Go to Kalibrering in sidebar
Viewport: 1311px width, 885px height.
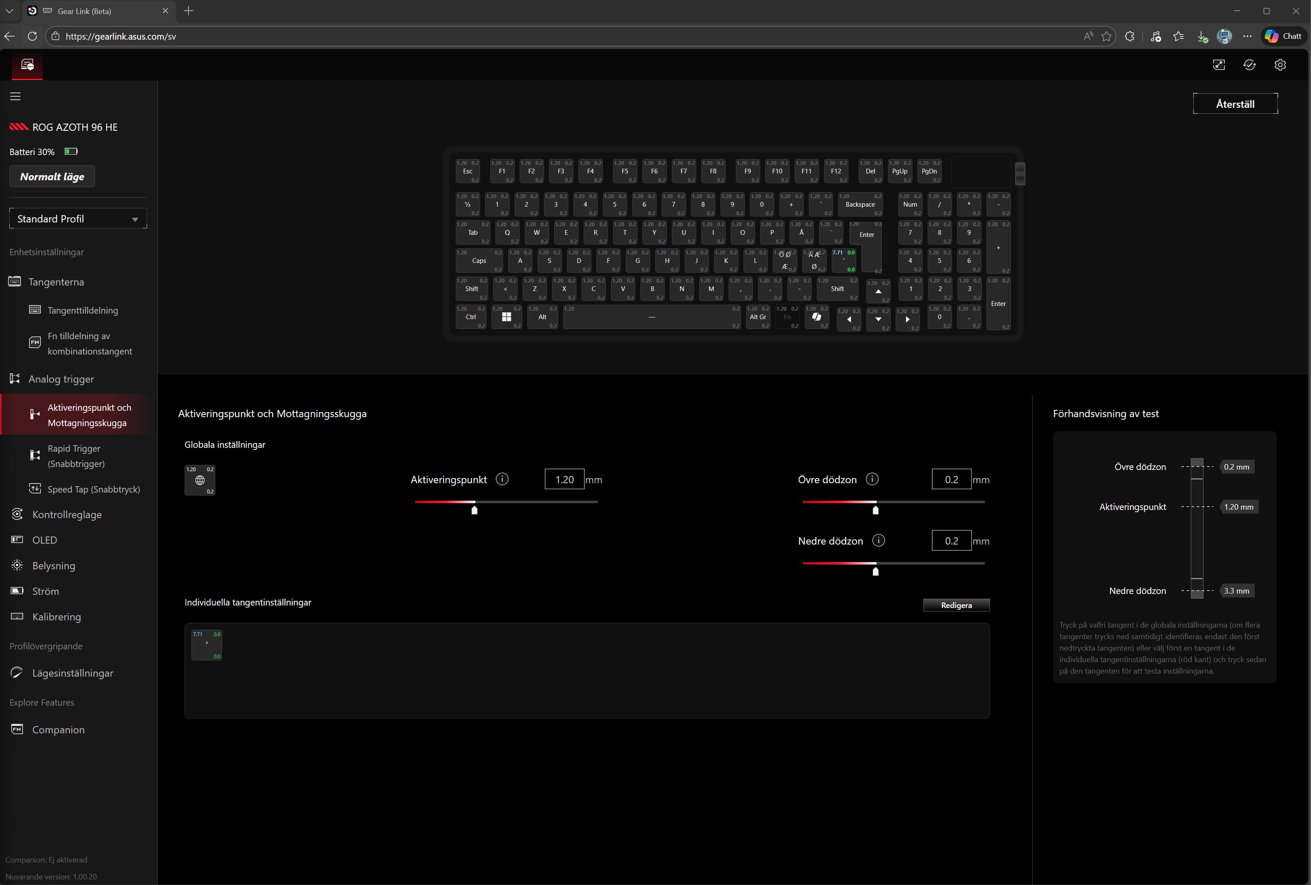(56, 617)
